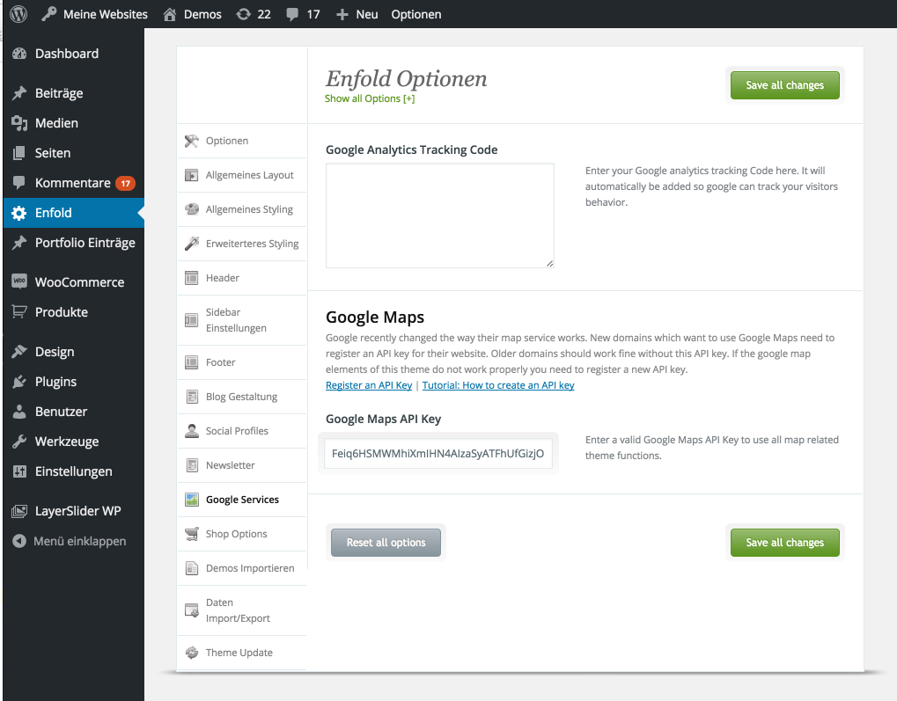
Task: Focus the Google Analytics Tracking Code textarea
Action: point(439,215)
